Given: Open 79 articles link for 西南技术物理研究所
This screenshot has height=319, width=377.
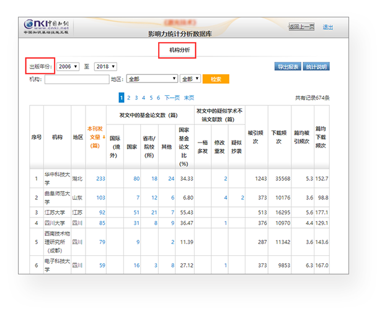Looking at the screenshot, I should coord(102,242).
